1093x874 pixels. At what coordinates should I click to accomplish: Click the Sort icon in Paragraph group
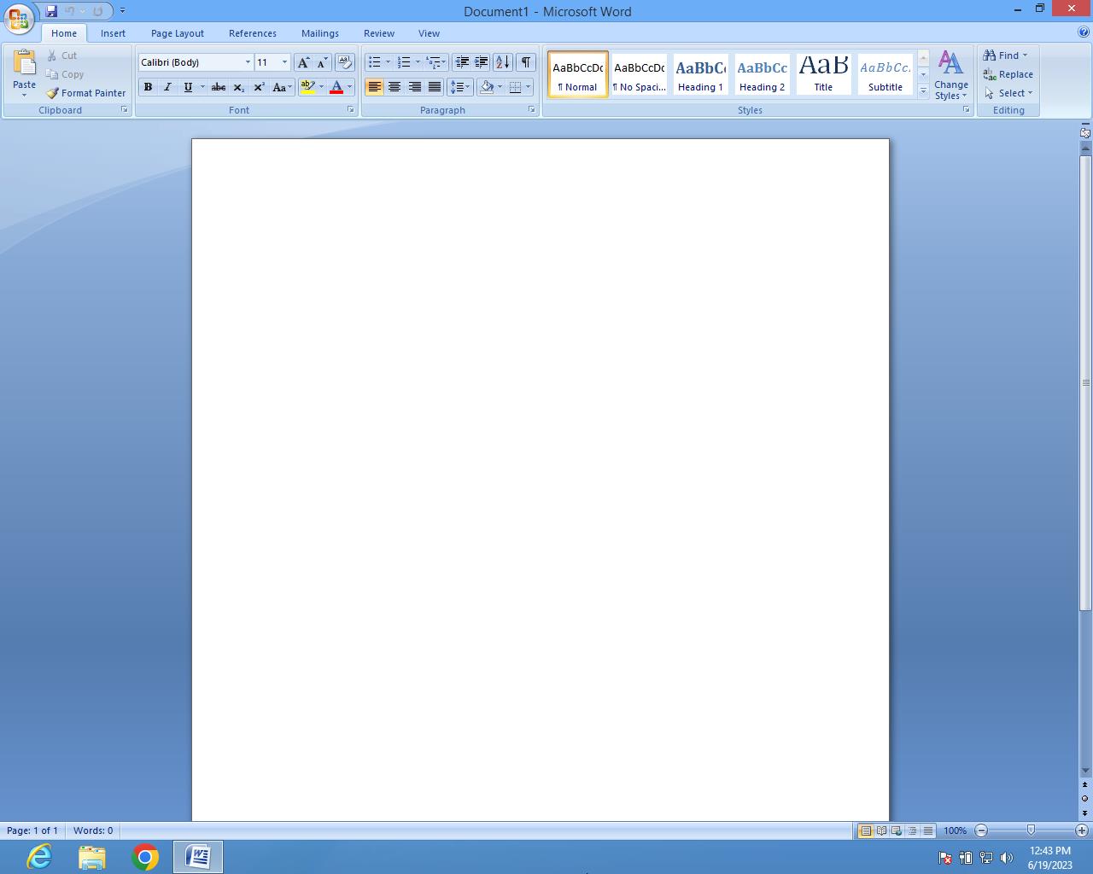[x=503, y=62]
